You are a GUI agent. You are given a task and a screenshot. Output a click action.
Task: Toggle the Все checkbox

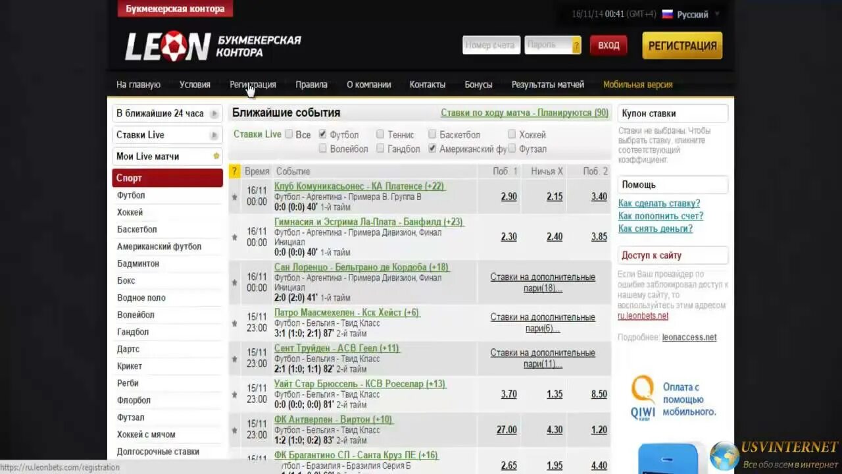(x=289, y=134)
